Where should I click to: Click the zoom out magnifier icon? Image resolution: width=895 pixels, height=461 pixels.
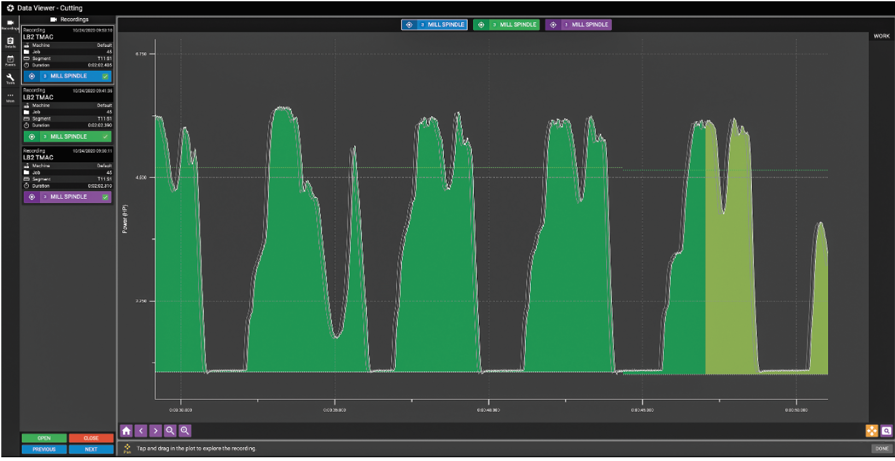170,430
